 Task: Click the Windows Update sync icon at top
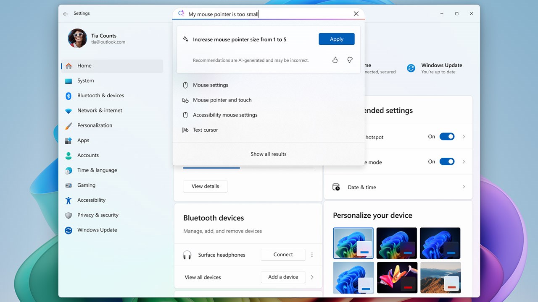[x=411, y=68]
